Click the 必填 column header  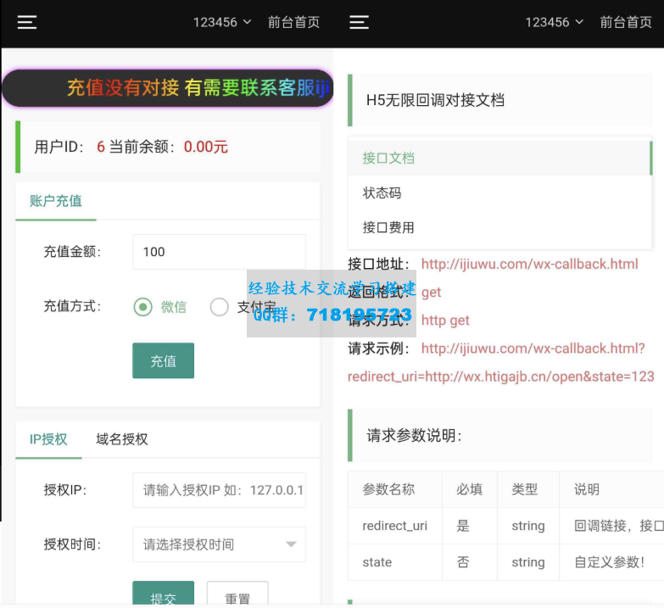[x=469, y=489]
